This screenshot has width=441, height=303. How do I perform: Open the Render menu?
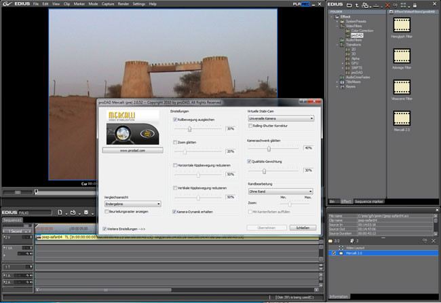point(123,4)
